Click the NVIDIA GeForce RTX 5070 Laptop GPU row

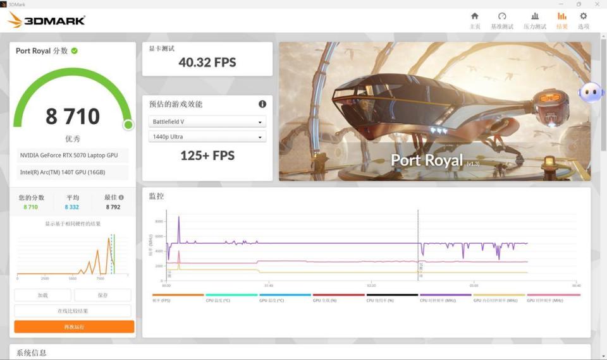tap(73, 155)
